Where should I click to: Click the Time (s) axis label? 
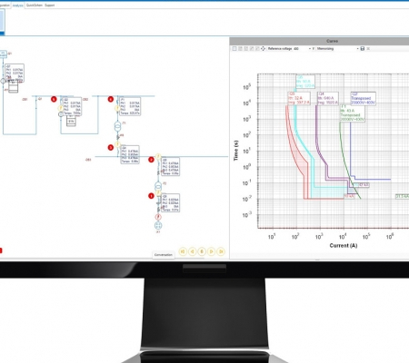tap(235, 151)
